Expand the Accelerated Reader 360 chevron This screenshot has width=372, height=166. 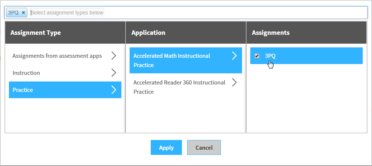coord(234,82)
